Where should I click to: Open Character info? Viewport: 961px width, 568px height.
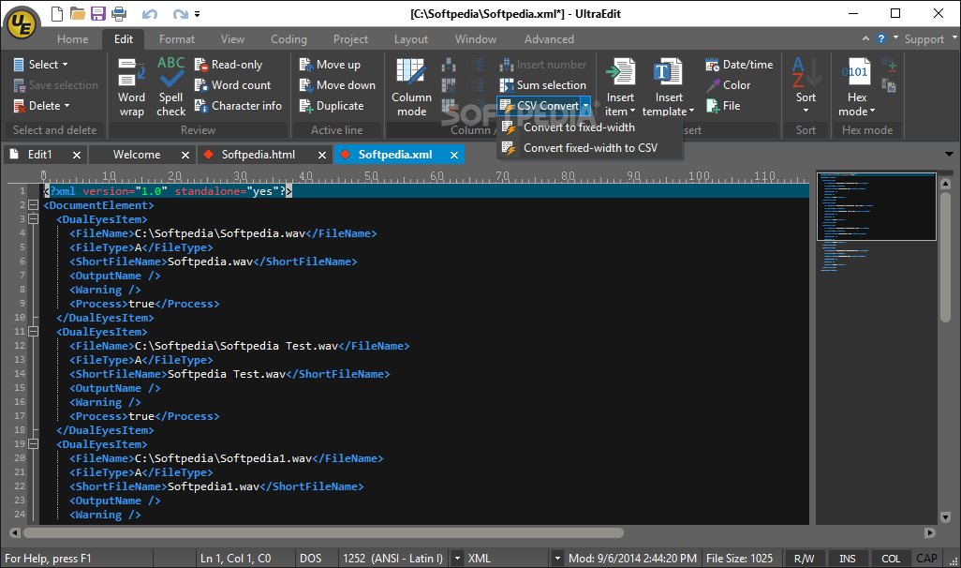pyautogui.click(x=238, y=106)
